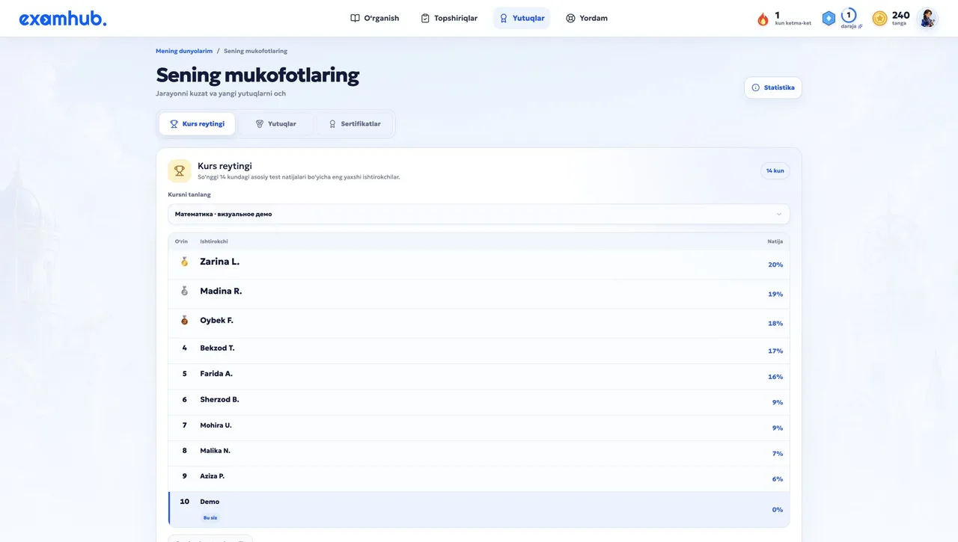Open the course selection dropdown
Viewport: 958px width, 542px height.
coord(479,214)
